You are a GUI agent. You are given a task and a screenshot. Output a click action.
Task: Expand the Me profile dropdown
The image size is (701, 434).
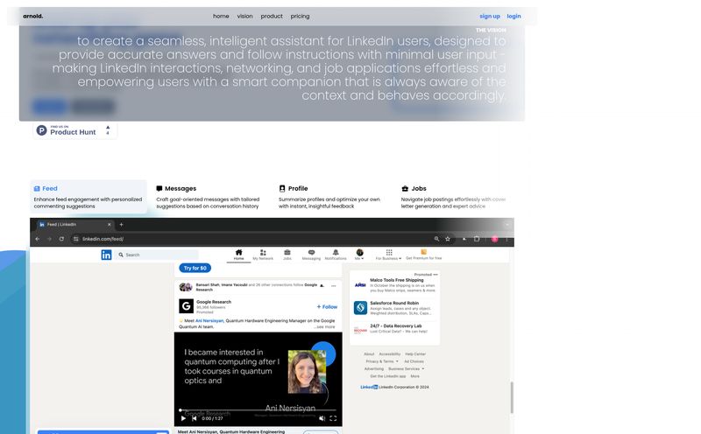click(x=359, y=255)
